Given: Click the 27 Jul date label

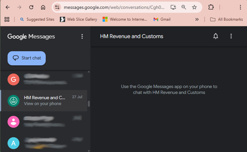Looking at the screenshot, I should 77,97.
